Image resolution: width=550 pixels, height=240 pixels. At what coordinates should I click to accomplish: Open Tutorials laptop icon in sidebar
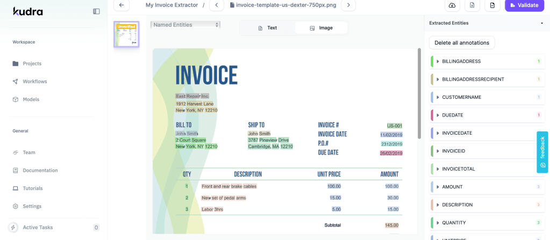click(x=16, y=188)
